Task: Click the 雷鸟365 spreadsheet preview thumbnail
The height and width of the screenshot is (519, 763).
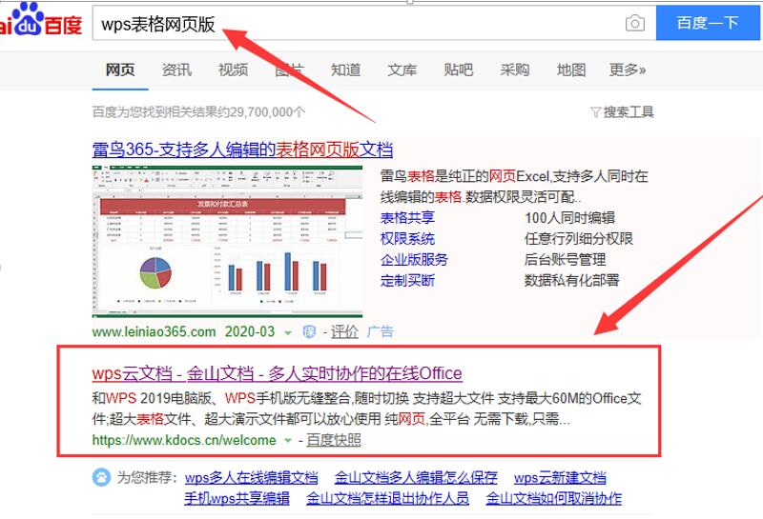Action: tap(227, 241)
